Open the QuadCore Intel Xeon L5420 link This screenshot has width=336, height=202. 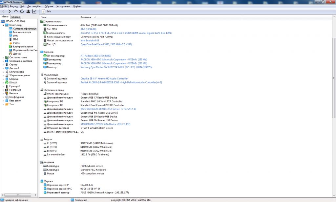[x=106, y=44]
